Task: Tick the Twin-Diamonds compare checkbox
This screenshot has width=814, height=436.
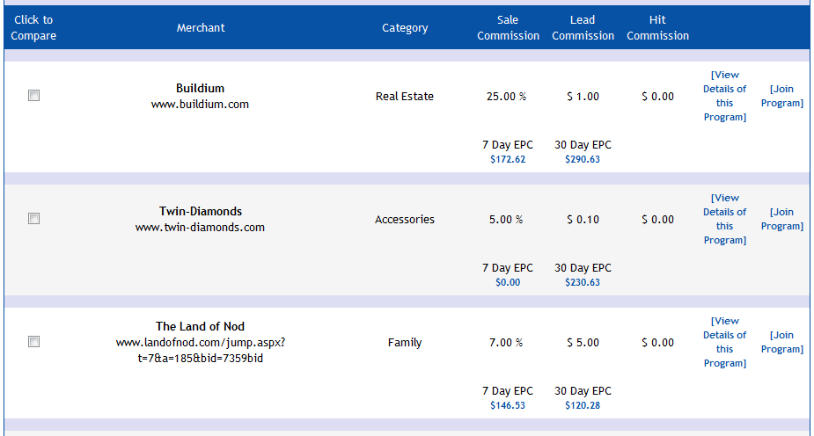Action: [x=33, y=219]
